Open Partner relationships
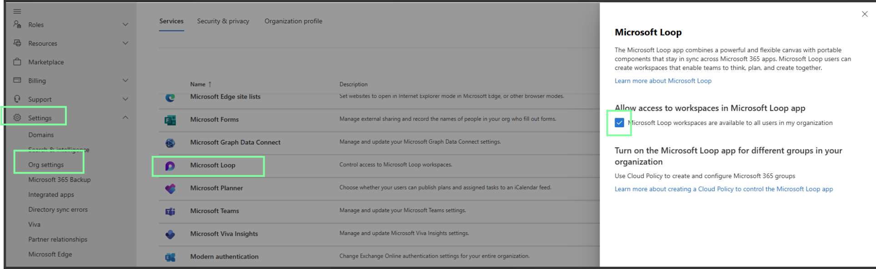 click(x=58, y=239)
